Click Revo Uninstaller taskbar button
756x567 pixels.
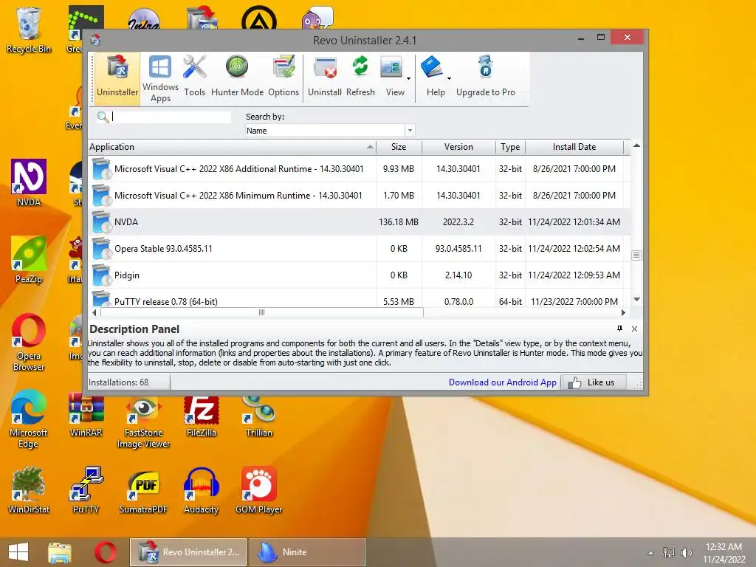coord(188,552)
